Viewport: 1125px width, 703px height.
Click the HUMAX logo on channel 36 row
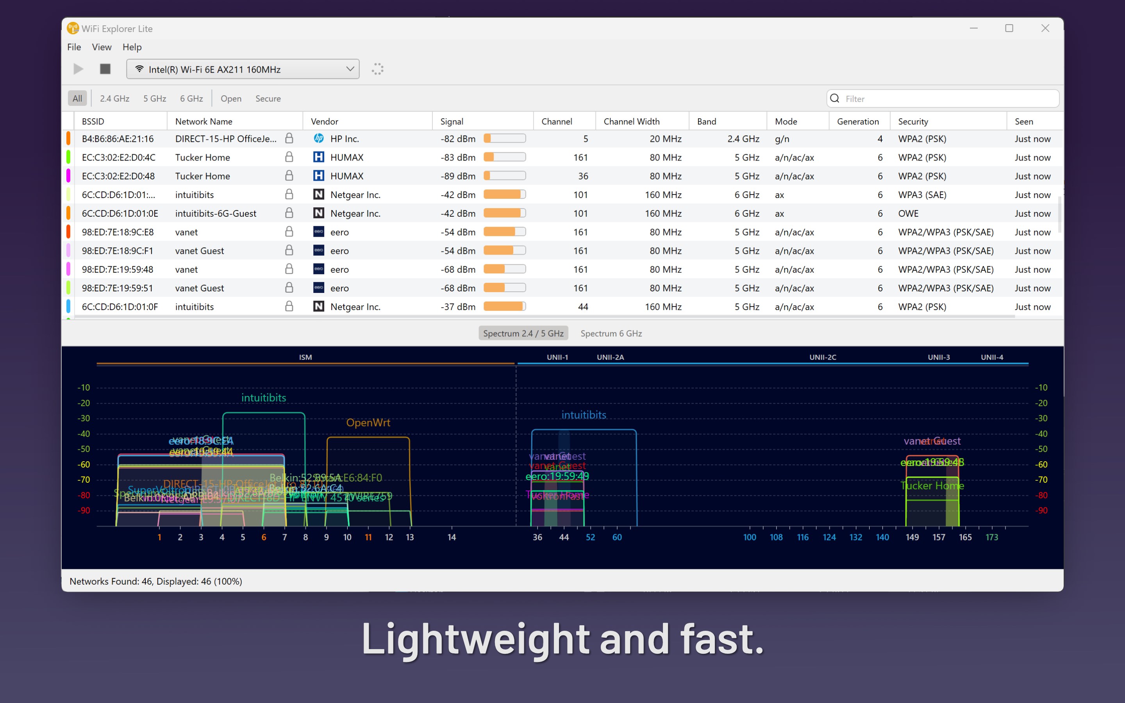tap(318, 176)
